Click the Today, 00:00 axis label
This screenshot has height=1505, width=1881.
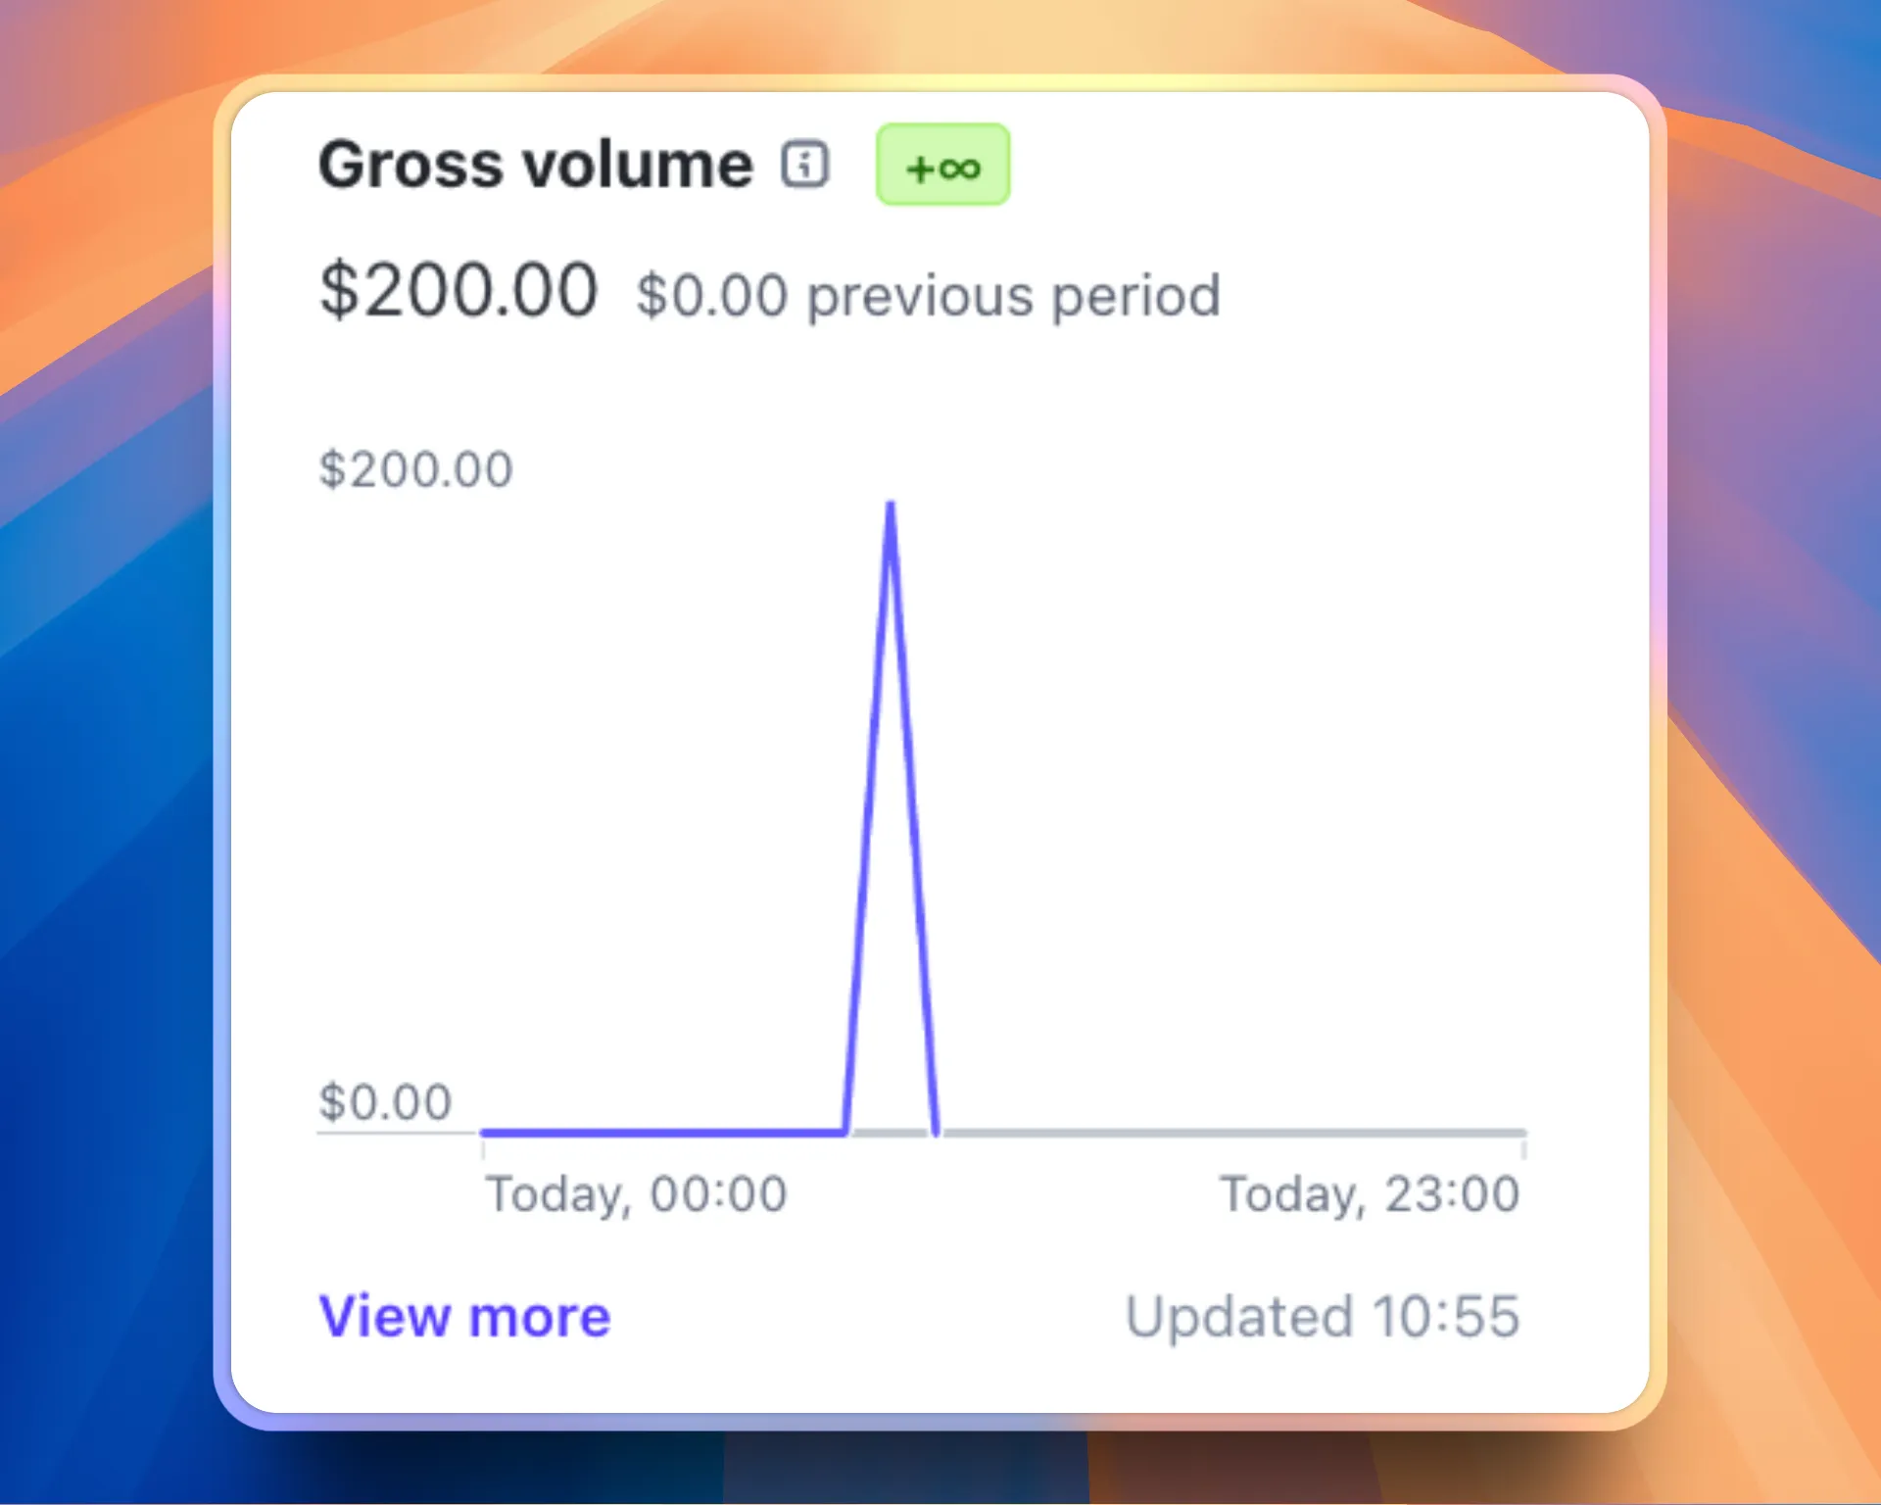(637, 1194)
